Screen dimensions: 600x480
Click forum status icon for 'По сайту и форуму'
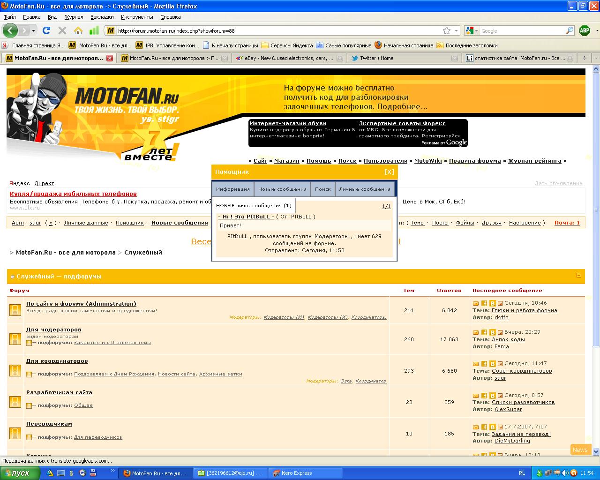15,310
